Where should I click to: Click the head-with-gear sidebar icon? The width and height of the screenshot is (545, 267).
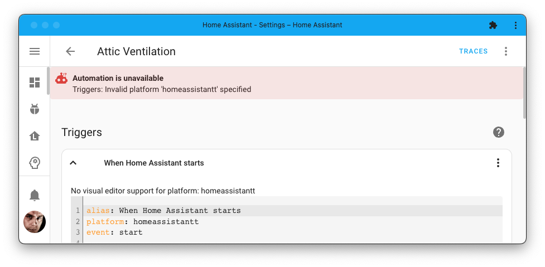point(35,163)
